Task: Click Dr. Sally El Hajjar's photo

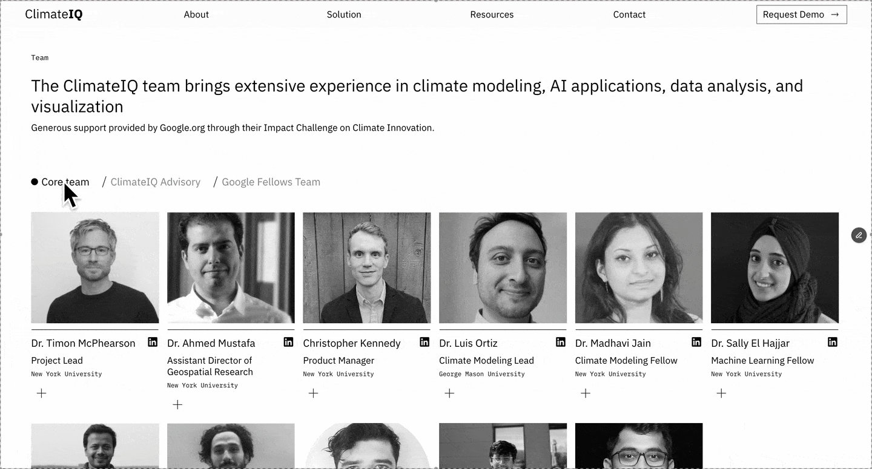Action: [x=775, y=267]
